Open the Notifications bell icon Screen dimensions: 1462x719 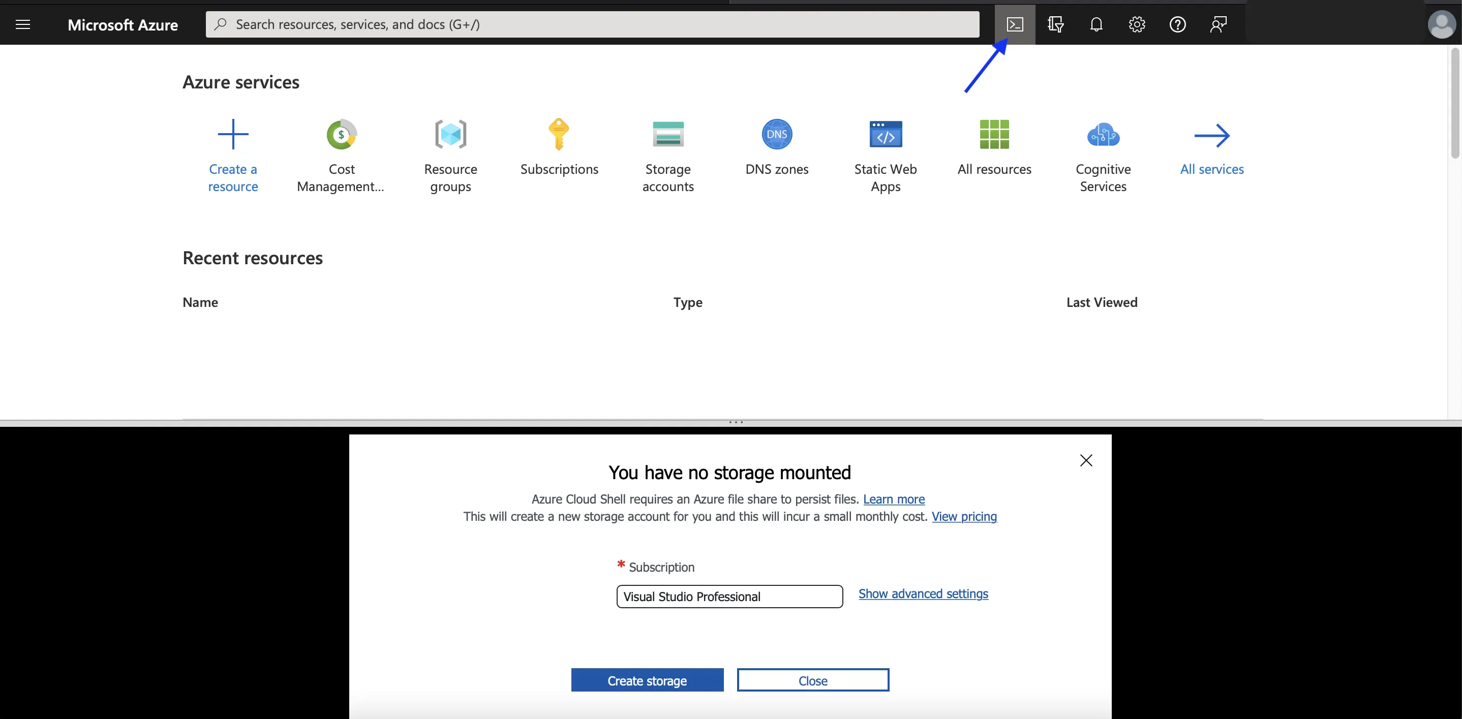pyautogui.click(x=1095, y=23)
